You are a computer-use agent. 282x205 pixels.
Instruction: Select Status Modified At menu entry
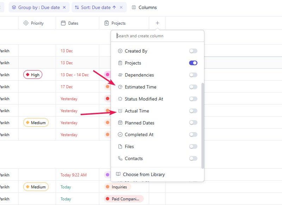pyautogui.click(x=144, y=99)
